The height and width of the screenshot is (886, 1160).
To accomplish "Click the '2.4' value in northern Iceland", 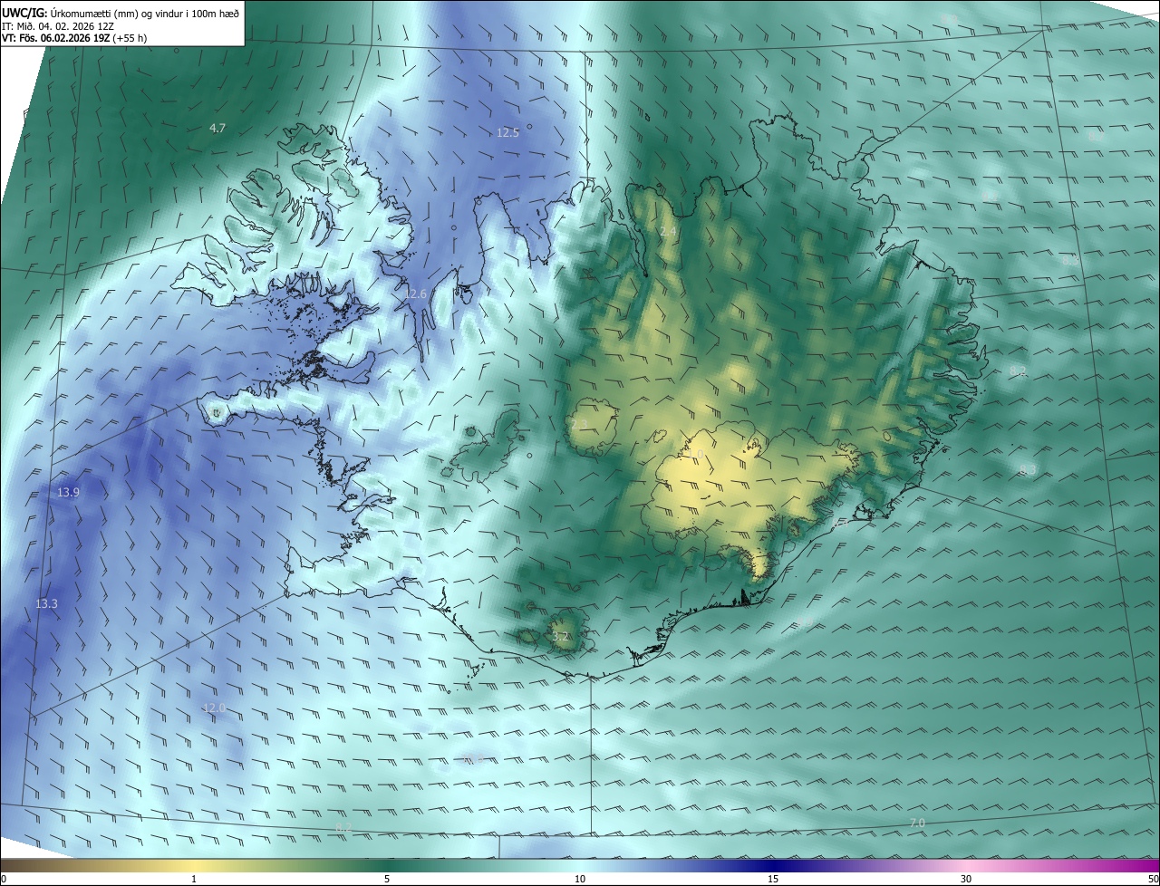I will pyautogui.click(x=668, y=232).
